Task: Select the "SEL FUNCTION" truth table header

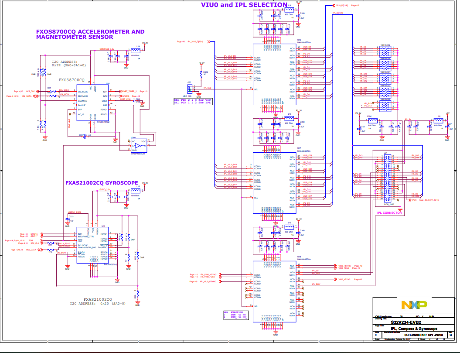Action: point(233,312)
